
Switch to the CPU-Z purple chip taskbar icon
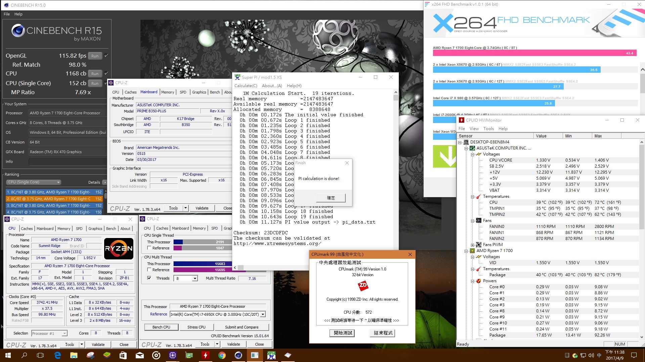tap(173, 355)
